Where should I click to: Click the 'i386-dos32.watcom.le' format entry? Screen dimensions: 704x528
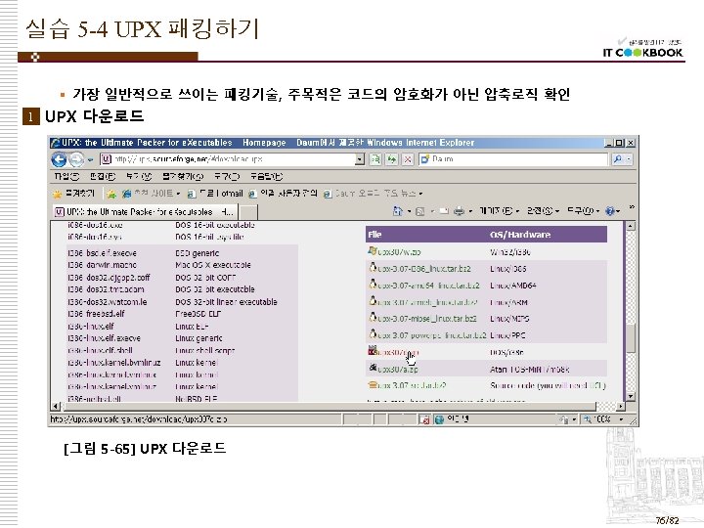[108, 302]
